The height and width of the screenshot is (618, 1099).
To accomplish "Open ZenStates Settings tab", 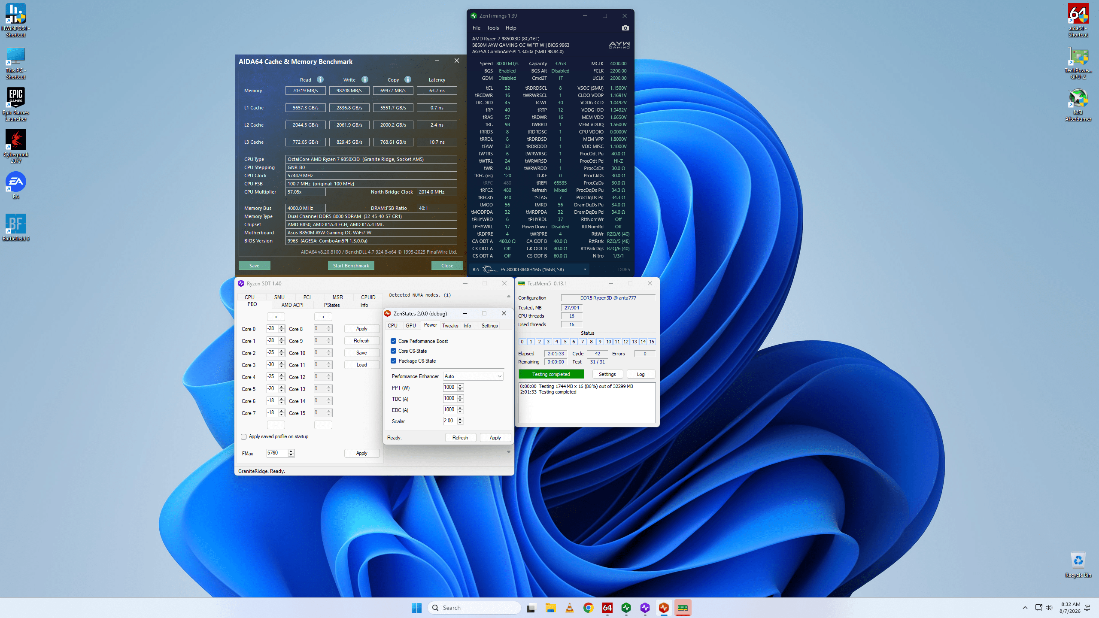I will (x=489, y=326).
